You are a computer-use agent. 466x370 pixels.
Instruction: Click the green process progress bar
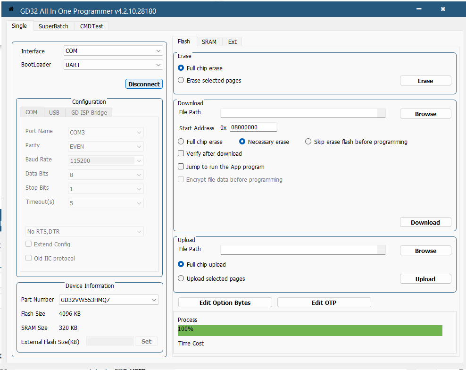[310, 330]
